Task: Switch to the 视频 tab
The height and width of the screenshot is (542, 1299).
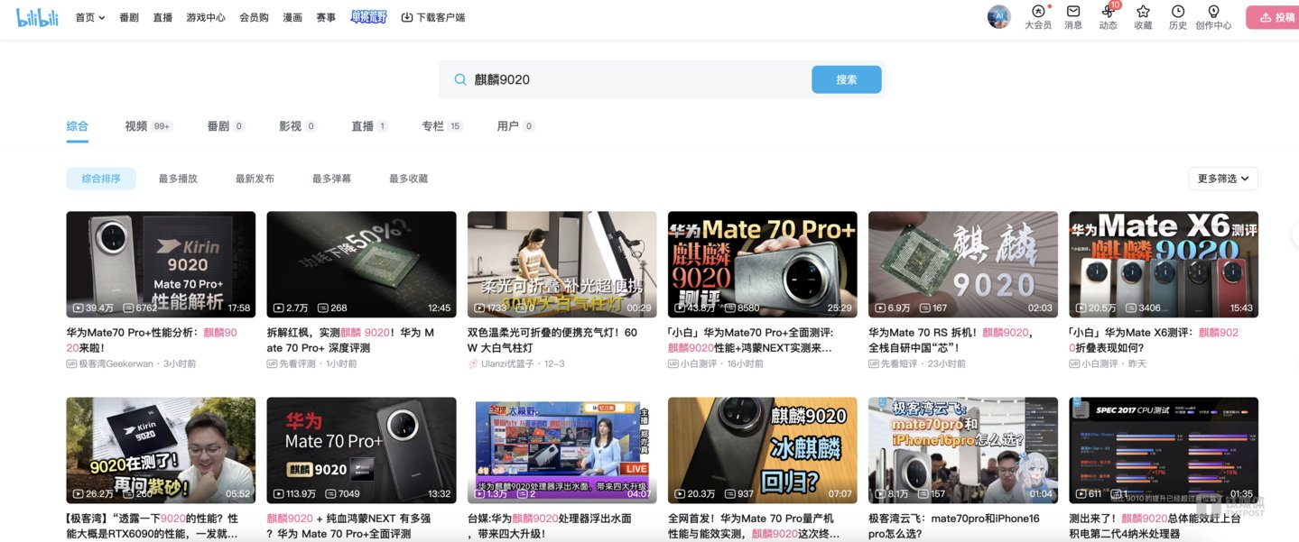Action: click(136, 126)
